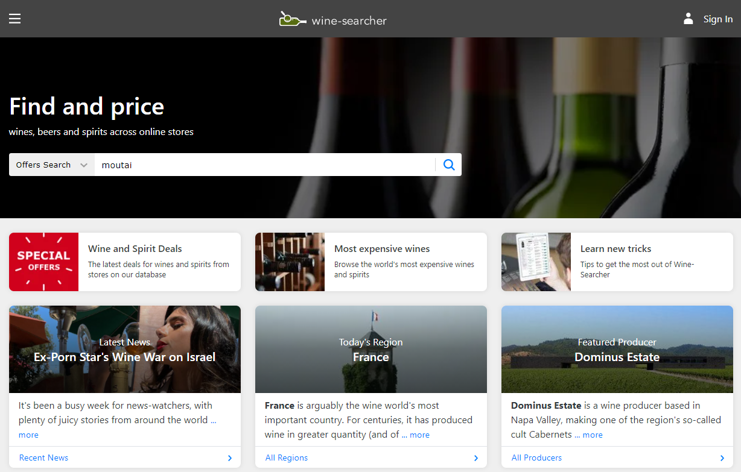Open the Dominus Estate featured producer banner

coord(617,350)
